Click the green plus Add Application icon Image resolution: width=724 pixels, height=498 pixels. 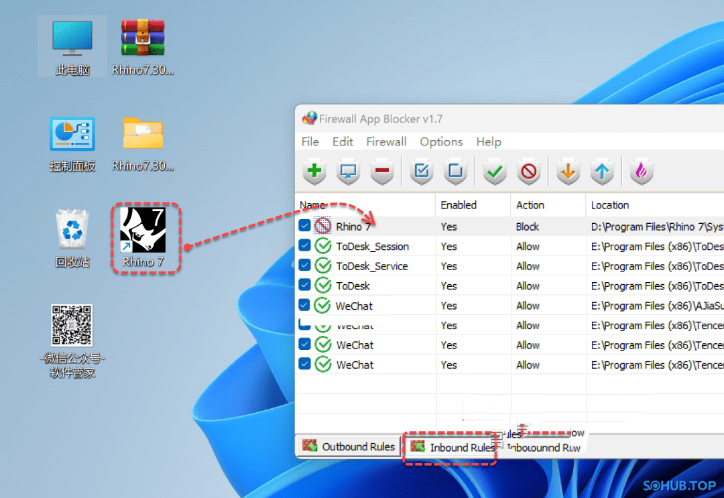[x=314, y=172]
